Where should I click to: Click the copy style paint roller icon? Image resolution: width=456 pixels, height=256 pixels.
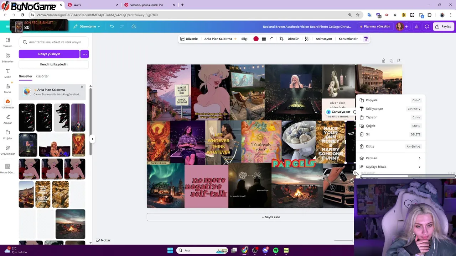366,39
